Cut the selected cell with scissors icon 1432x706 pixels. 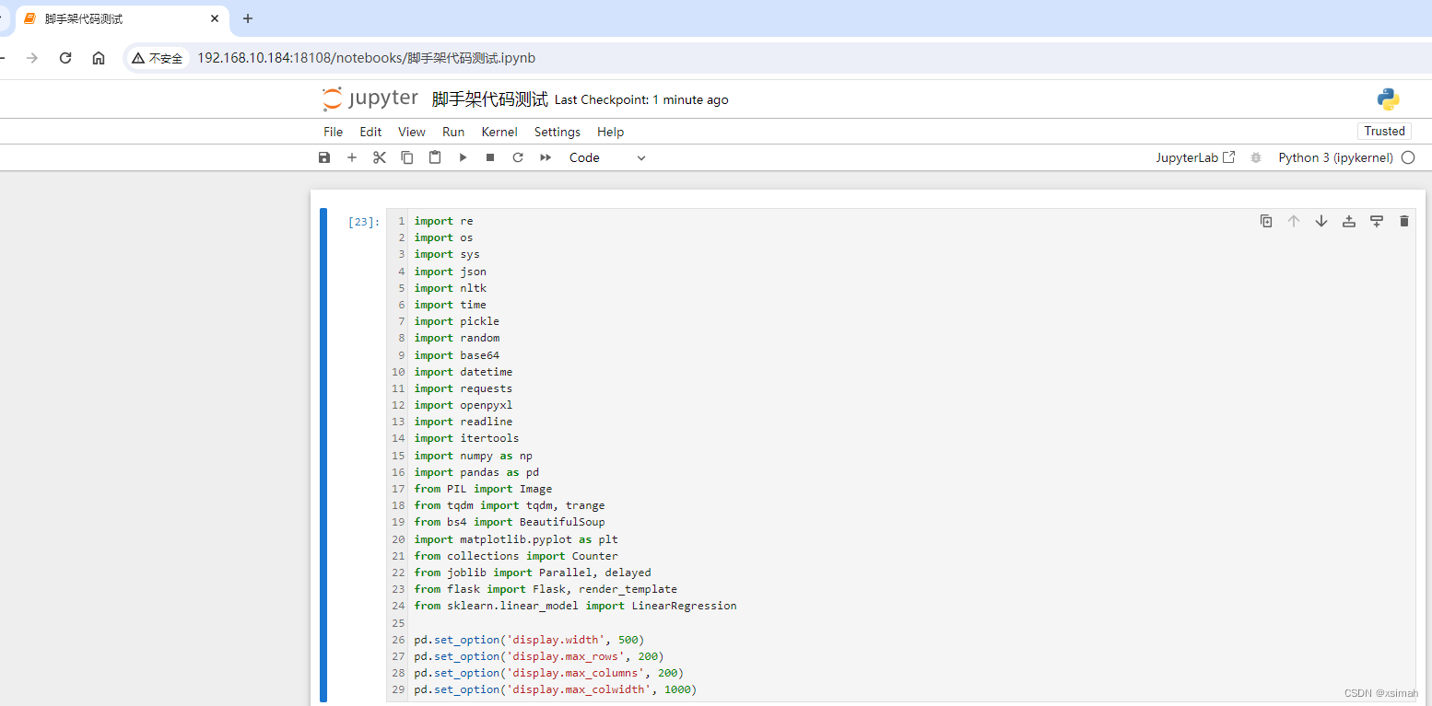coord(380,157)
